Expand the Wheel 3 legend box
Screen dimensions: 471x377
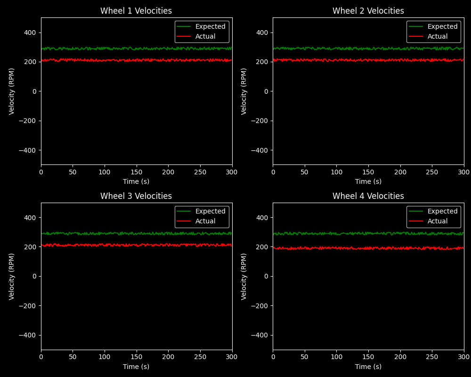pyautogui.click(x=202, y=216)
